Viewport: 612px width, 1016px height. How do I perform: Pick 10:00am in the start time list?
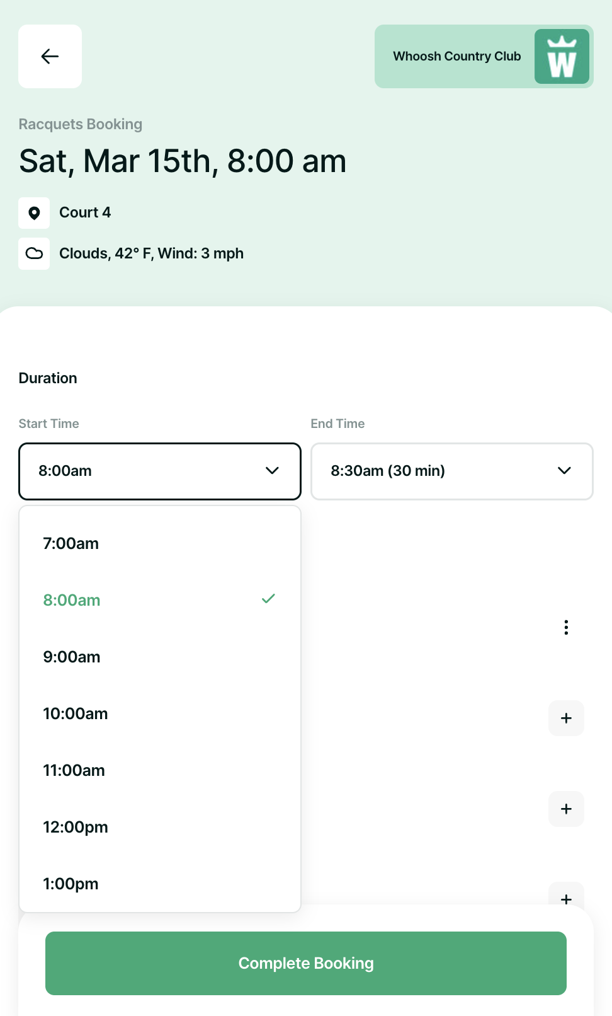pyautogui.click(x=76, y=713)
